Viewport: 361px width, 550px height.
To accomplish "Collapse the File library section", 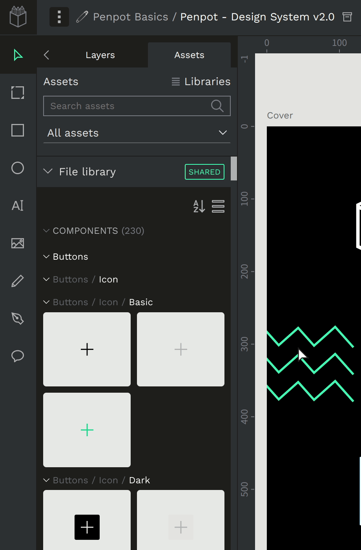I will [x=48, y=171].
